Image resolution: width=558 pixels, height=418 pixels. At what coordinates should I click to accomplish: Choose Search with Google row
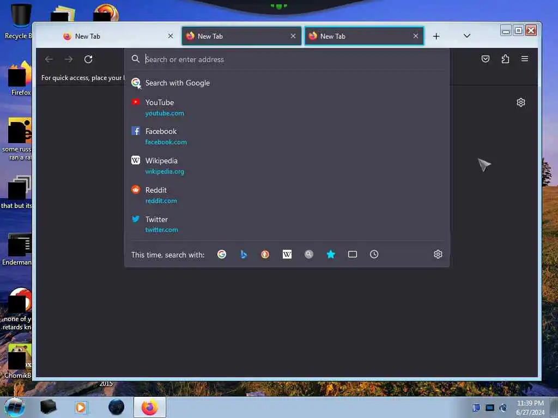(x=287, y=83)
